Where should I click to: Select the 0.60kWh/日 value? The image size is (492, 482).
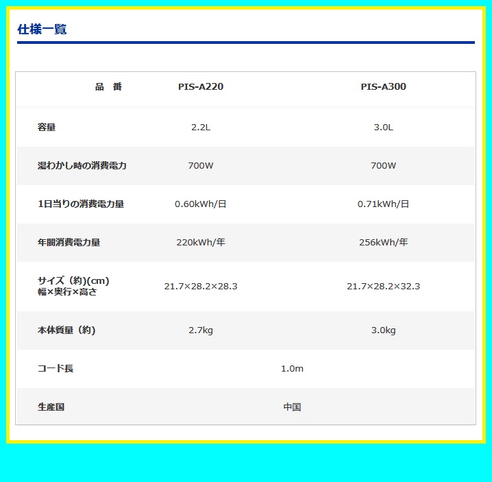201,204
